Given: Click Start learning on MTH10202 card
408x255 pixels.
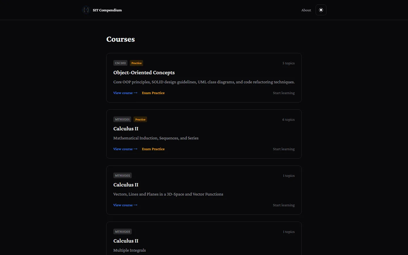Looking at the screenshot, I should 284,205.
